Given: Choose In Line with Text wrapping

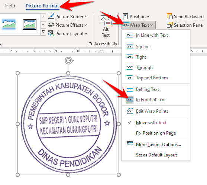Looking at the screenshot, I should tap(156, 35).
